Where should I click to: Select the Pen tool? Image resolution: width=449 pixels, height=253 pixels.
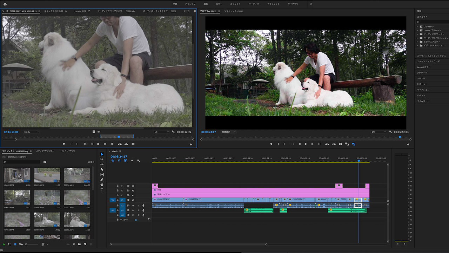tap(102, 180)
